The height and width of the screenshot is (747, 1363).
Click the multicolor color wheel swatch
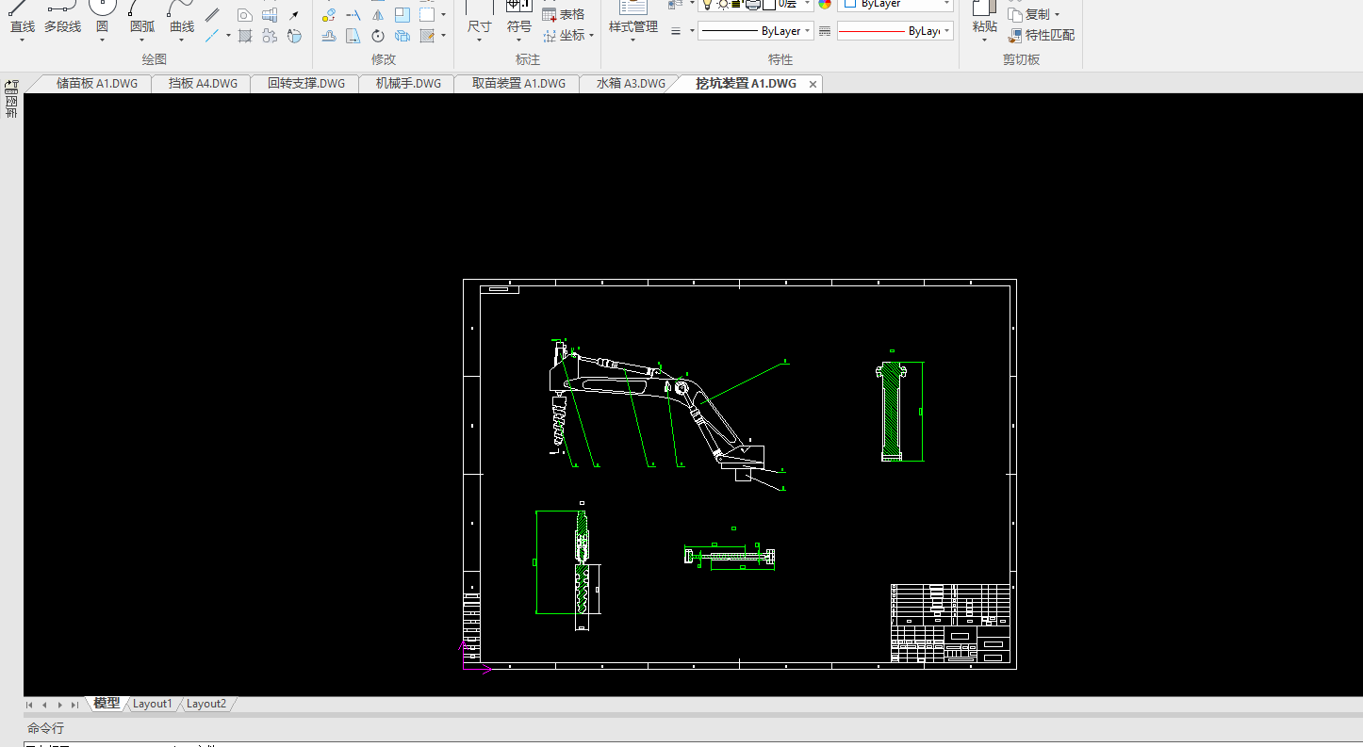click(x=825, y=4)
